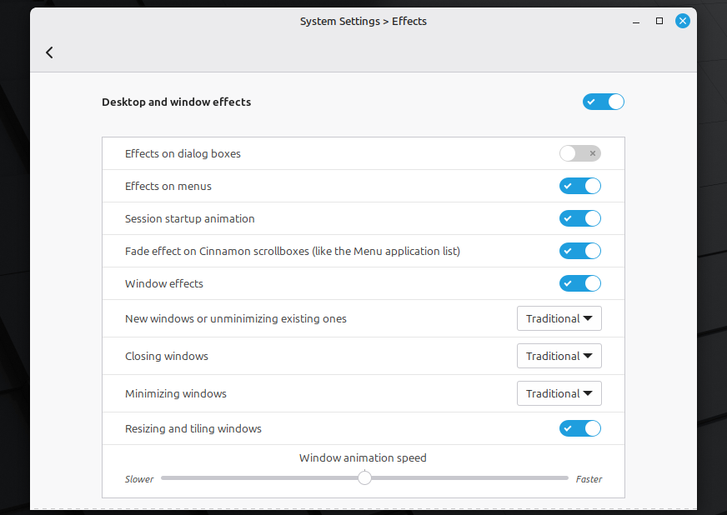The width and height of the screenshot is (727, 515).
Task: Click the System Settings > Effects title bar
Action: click(363, 21)
